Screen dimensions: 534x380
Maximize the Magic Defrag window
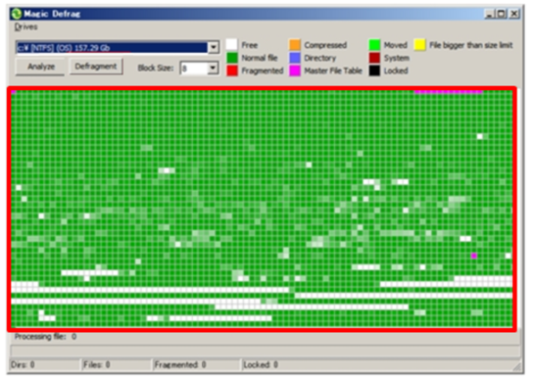502,14
